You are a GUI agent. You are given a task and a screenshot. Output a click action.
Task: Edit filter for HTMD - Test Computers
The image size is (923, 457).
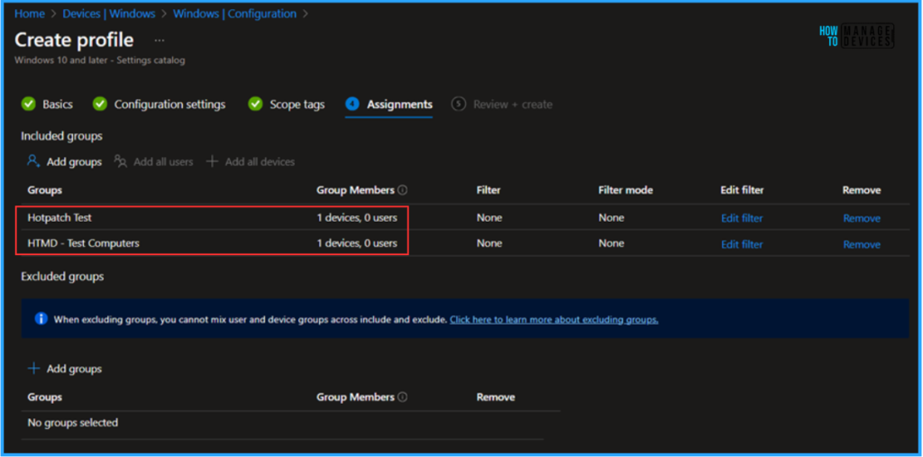pyautogui.click(x=742, y=243)
